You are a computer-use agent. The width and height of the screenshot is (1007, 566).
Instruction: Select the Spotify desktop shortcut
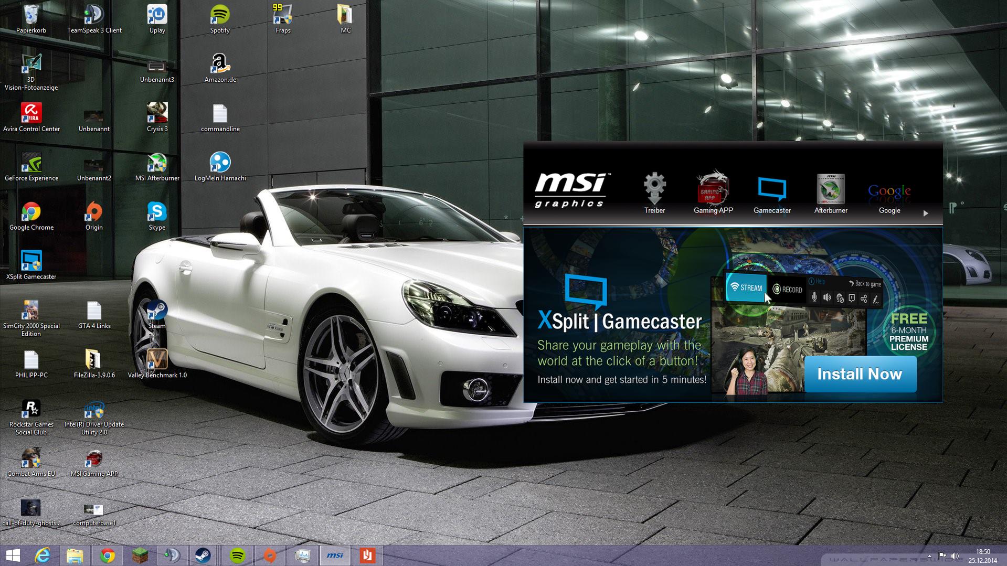point(220,19)
